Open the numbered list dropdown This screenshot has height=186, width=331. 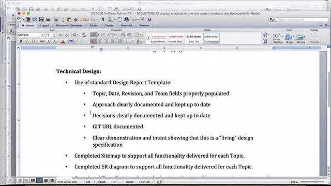point(108,35)
